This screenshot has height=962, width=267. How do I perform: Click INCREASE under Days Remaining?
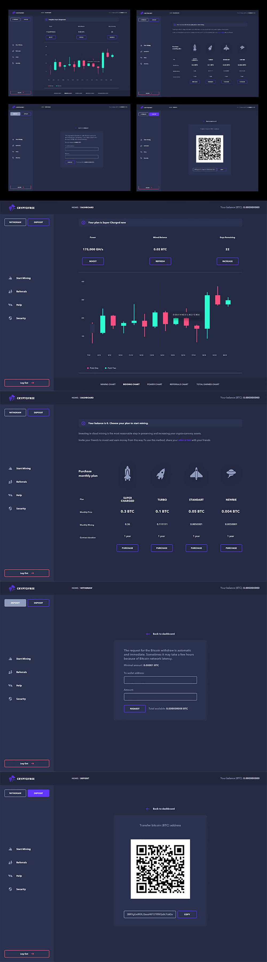tap(227, 261)
